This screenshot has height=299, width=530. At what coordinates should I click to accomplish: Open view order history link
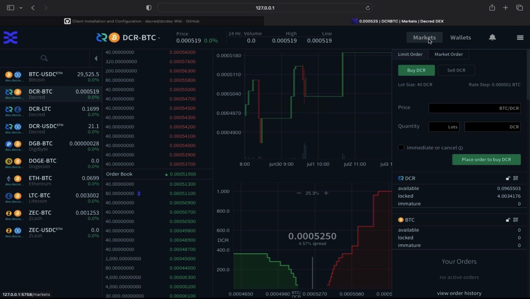459,293
